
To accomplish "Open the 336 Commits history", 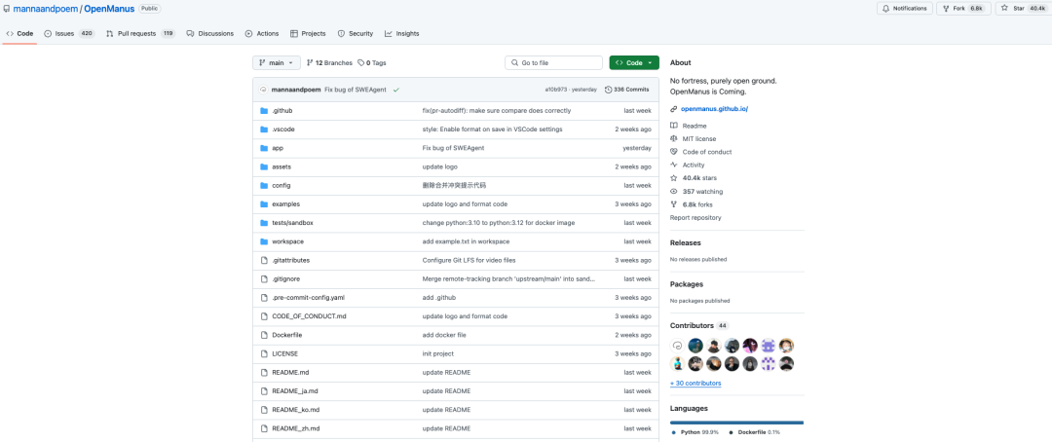I will (x=626, y=90).
